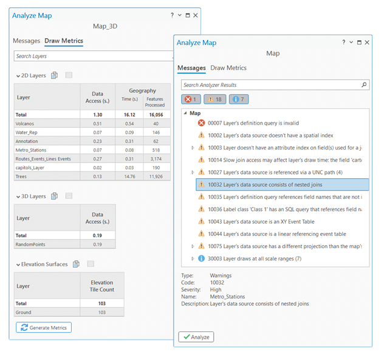This screenshot has height=357, width=384.
Task: Click the Generate Metrics button
Action: (44, 327)
